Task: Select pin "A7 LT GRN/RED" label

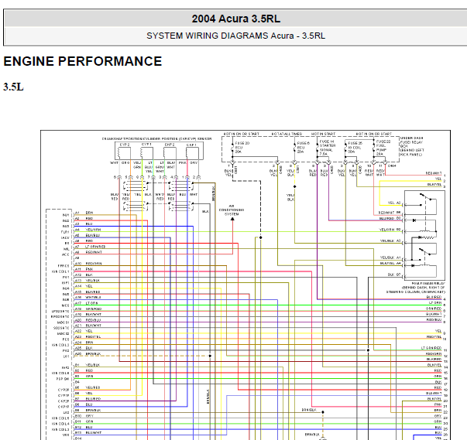Action: (90, 247)
